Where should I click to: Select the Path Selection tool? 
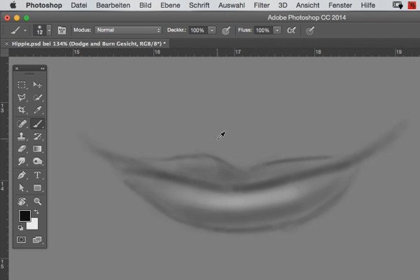click(22, 188)
